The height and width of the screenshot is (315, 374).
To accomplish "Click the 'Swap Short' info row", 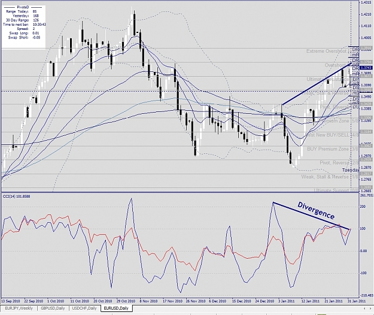I will point(24,37).
